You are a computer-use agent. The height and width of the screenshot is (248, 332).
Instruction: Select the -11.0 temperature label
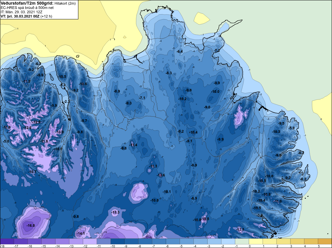click(278, 201)
